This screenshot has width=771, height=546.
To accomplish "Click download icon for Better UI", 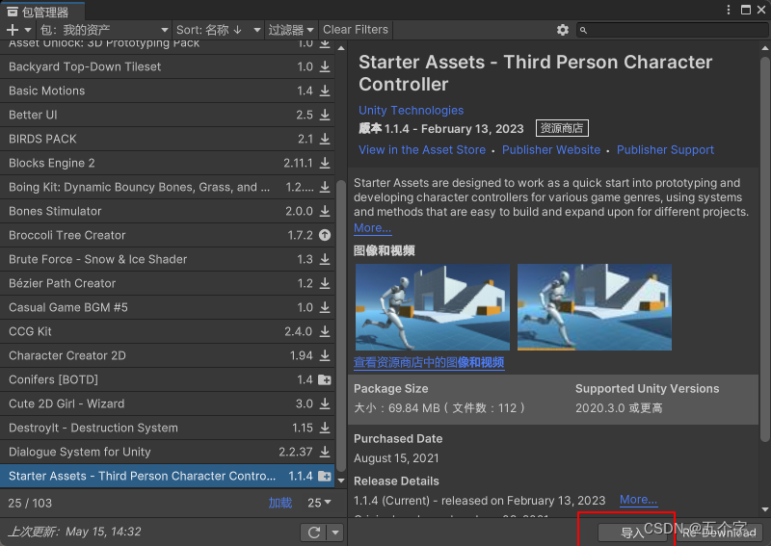I will [x=325, y=115].
